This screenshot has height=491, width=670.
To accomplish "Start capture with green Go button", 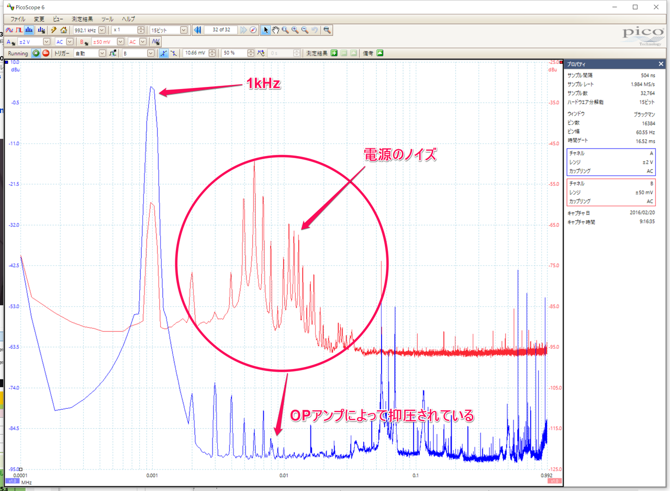I will coord(36,53).
